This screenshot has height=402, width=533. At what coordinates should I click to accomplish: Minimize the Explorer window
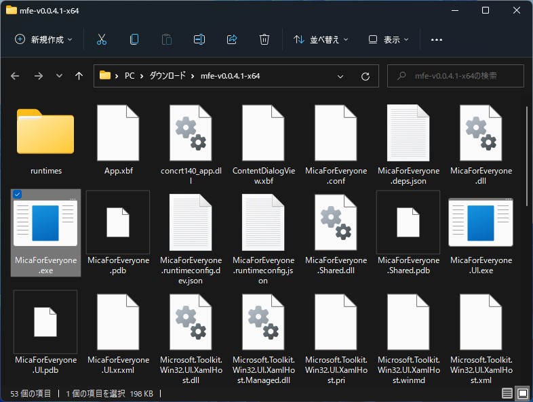point(455,10)
